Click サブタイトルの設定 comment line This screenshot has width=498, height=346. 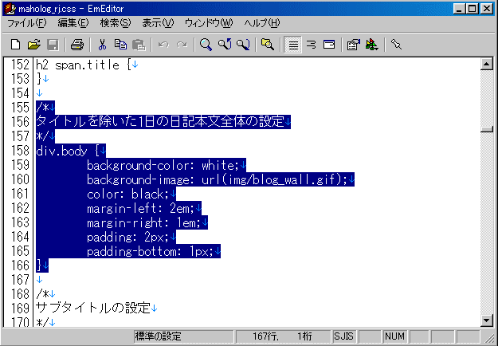92,308
